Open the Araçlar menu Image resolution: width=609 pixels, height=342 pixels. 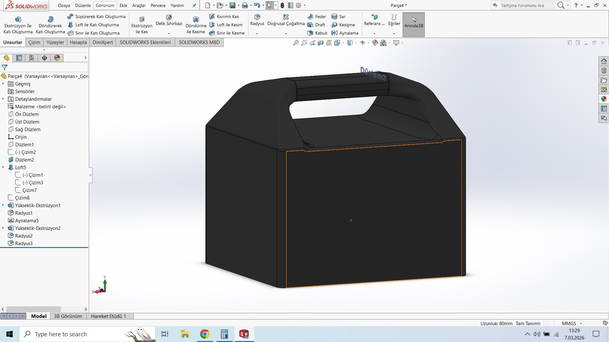pos(139,5)
